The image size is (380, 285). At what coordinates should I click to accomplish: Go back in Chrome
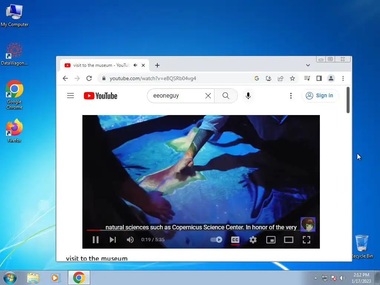point(65,78)
